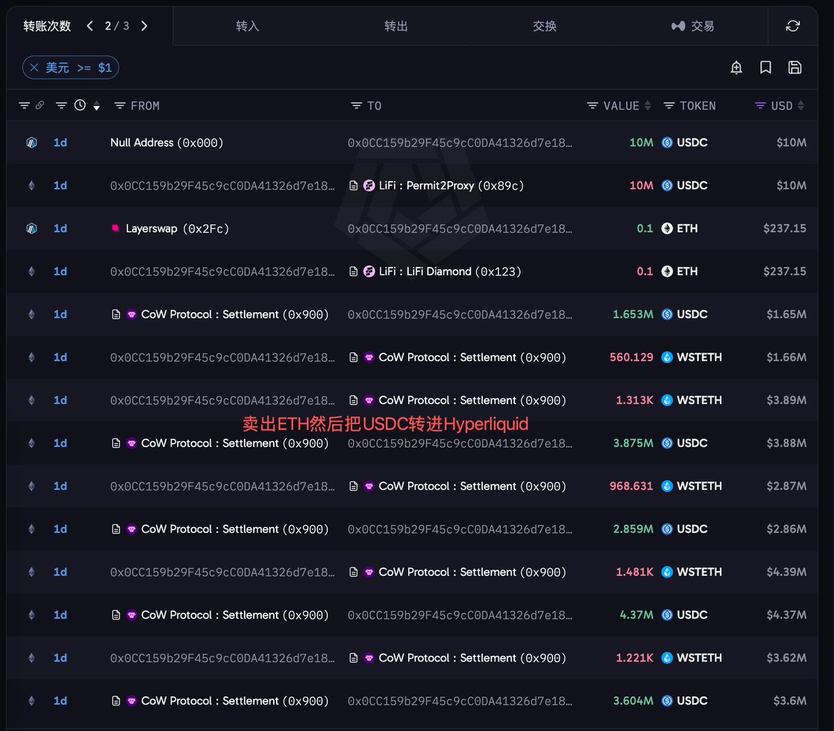Go to the previous transfers page
This screenshot has width=834, height=731.
pos(90,26)
